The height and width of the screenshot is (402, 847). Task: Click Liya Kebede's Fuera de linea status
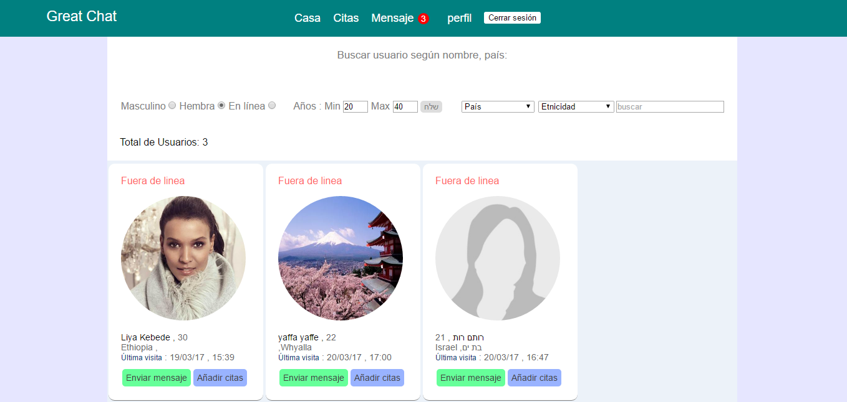pyautogui.click(x=153, y=180)
